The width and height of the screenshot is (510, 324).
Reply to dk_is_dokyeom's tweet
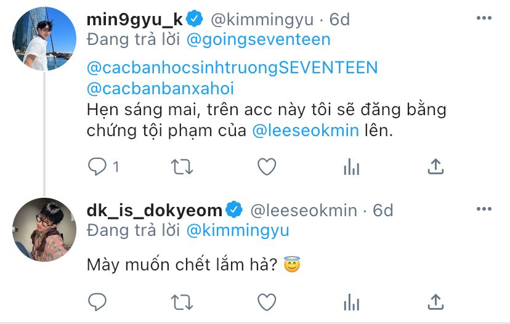pyautogui.click(x=97, y=301)
